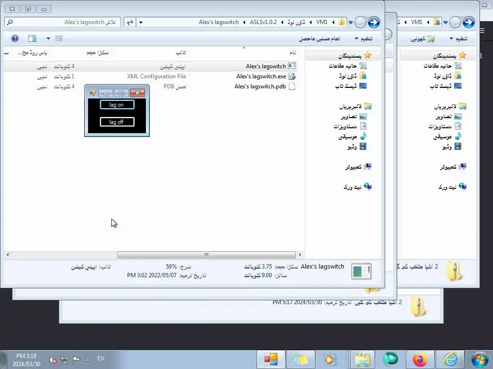The image size is (493, 369).
Task: Open Windows Media Player from the taskbar
Action: [x=329, y=359]
